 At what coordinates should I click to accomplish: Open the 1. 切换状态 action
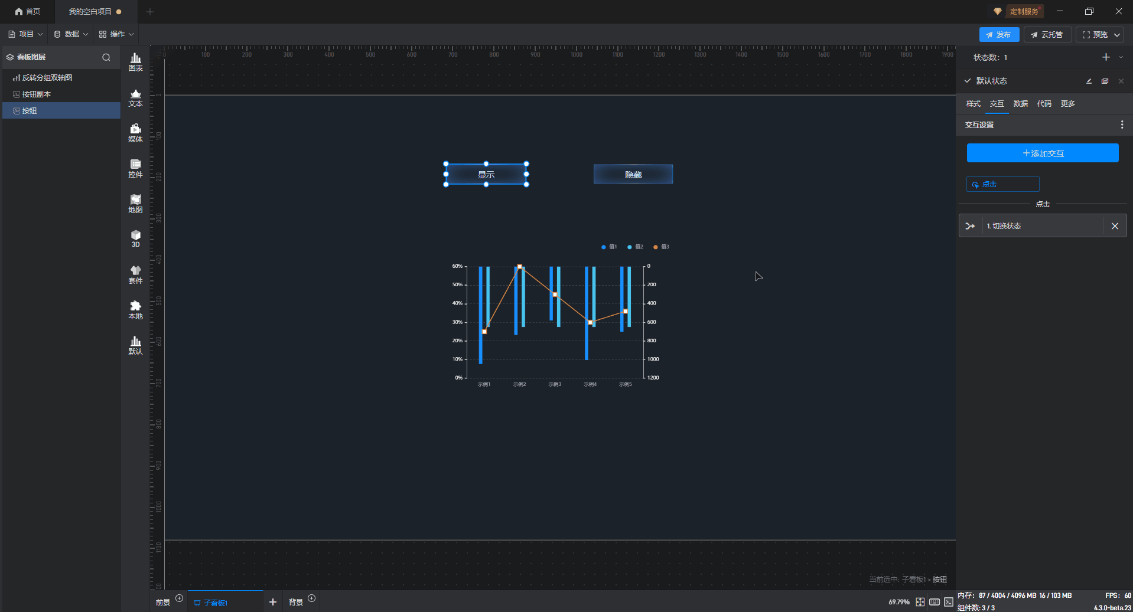1042,226
